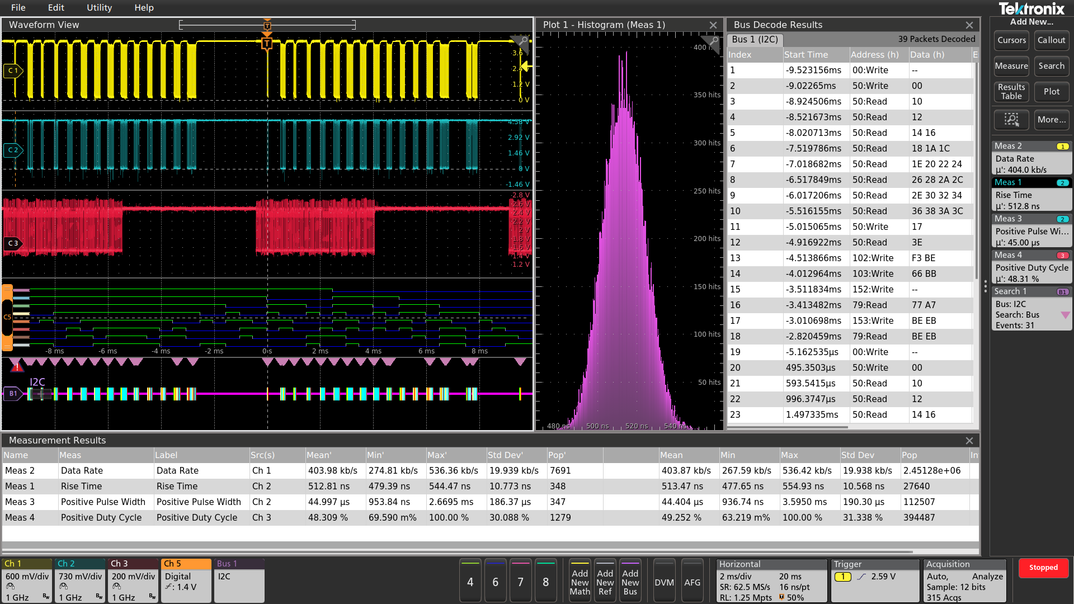Toggle the DVM button
The width and height of the screenshot is (1074, 604).
[664, 582]
